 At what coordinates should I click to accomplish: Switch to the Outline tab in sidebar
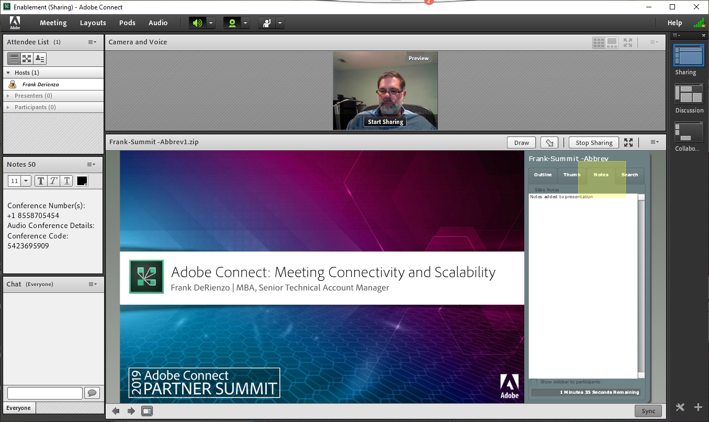pyautogui.click(x=543, y=175)
